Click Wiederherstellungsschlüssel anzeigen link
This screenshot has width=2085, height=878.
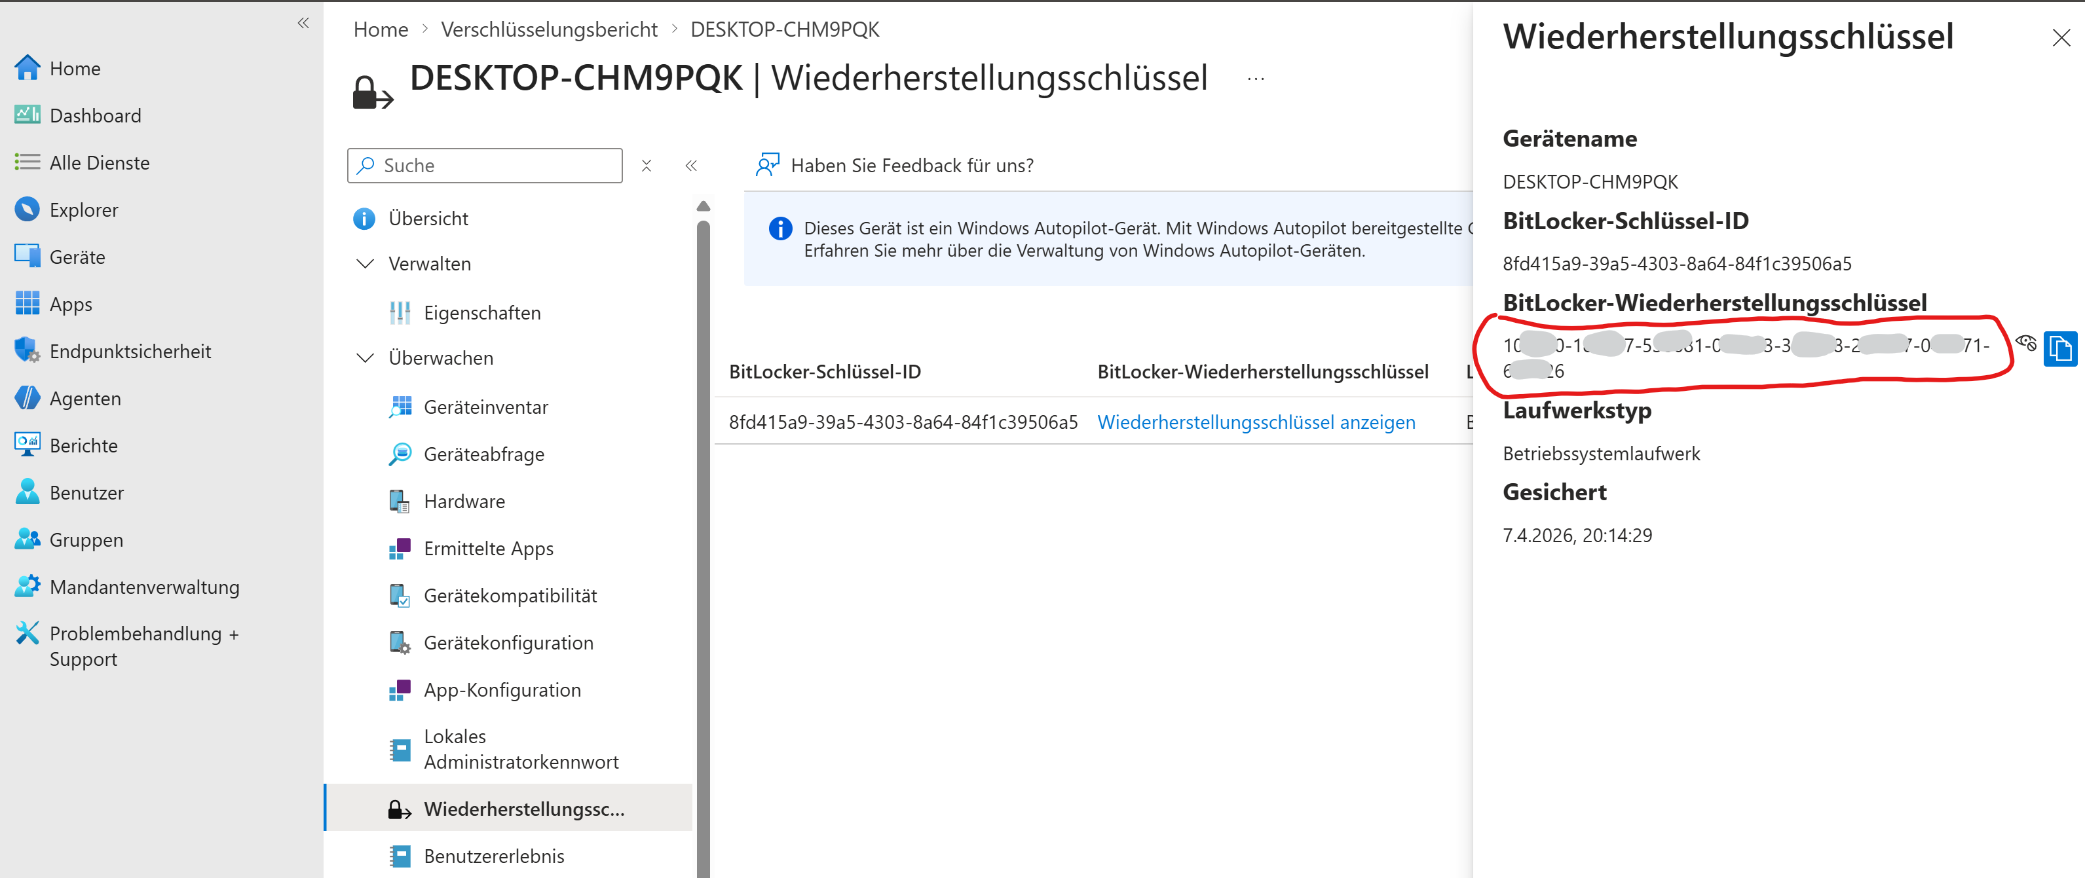click(x=1255, y=422)
